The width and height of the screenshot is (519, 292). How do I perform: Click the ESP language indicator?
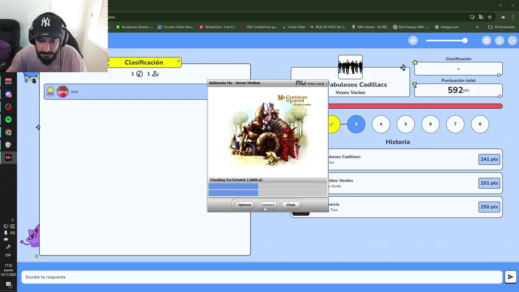[x=8, y=255]
